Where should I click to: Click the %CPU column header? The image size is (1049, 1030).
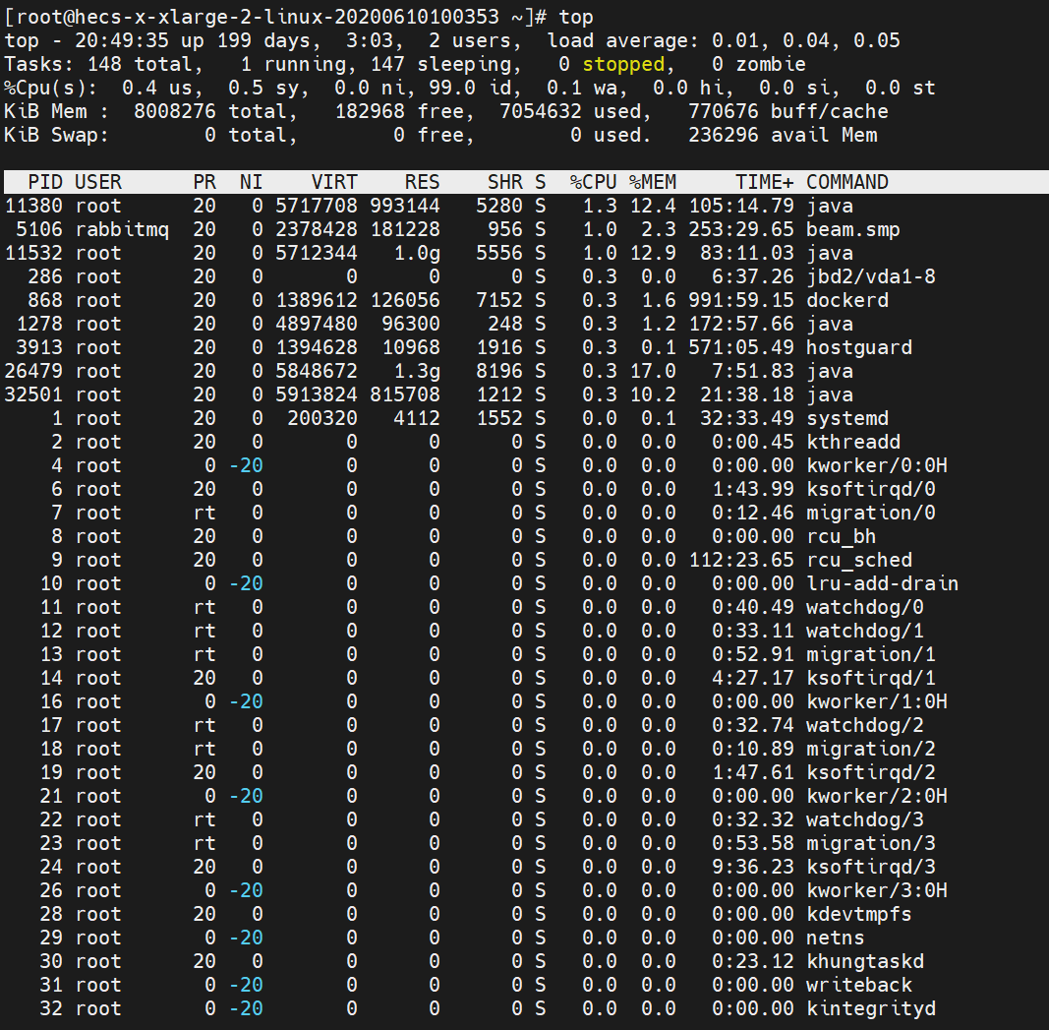(594, 182)
